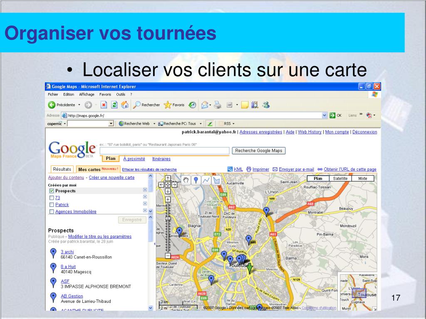Stop page loading with red X icon
426x319 pixels.
pyautogui.click(x=104, y=105)
